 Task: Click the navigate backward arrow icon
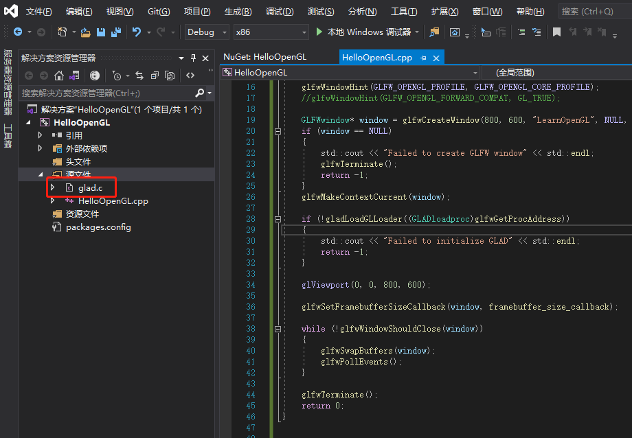pyautogui.click(x=18, y=32)
